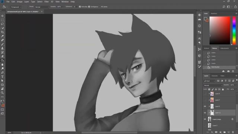Select the Path Selection tool
The width and height of the screenshot is (238, 134).
coord(2,81)
